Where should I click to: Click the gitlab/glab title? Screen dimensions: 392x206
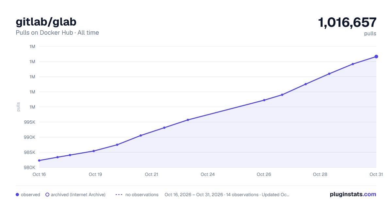click(46, 22)
